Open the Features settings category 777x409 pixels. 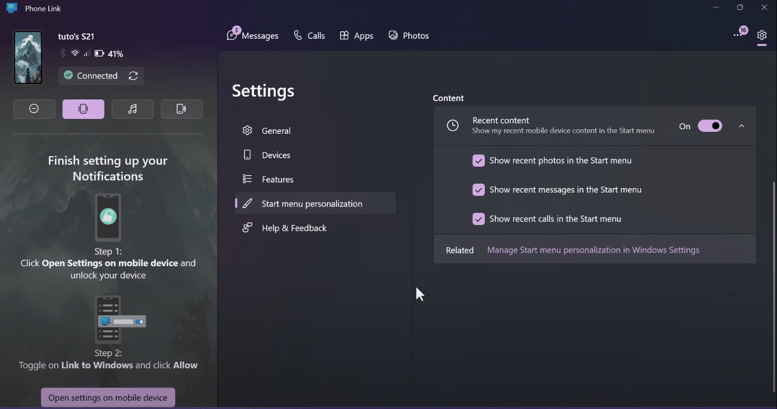(315, 180)
